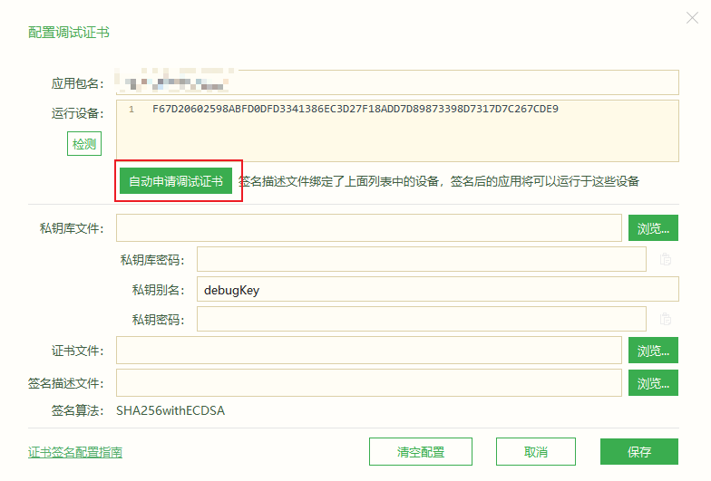This screenshot has height=481, width=711.
Task: Click the 检测 button to detect devices
Action: (x=83, y=144)
